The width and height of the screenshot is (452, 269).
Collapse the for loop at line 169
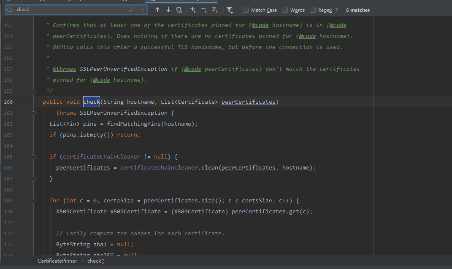pos(33,201)
